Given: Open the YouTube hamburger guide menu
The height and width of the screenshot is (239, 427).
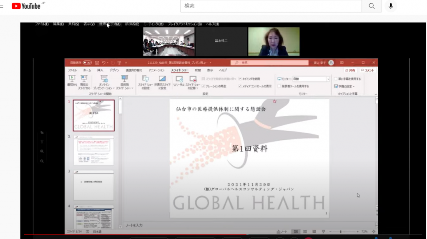Looking at the screenshot, I should 2,6.
